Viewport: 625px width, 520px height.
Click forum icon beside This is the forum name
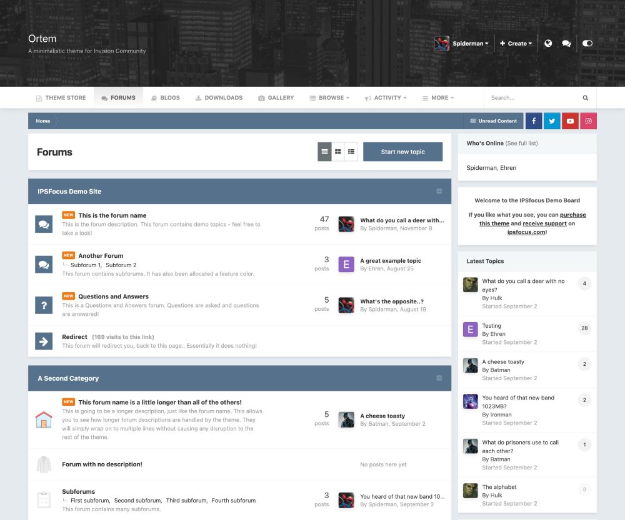(x=44, y=224)
